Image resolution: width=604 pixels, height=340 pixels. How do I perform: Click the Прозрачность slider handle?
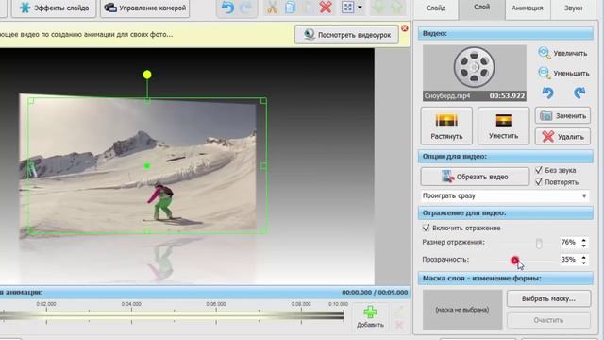(514, 261)
